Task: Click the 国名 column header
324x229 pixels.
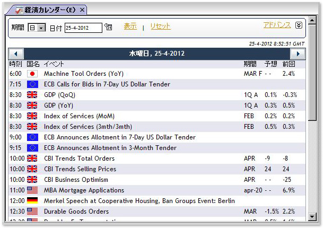Action: [x=33, y=64]
